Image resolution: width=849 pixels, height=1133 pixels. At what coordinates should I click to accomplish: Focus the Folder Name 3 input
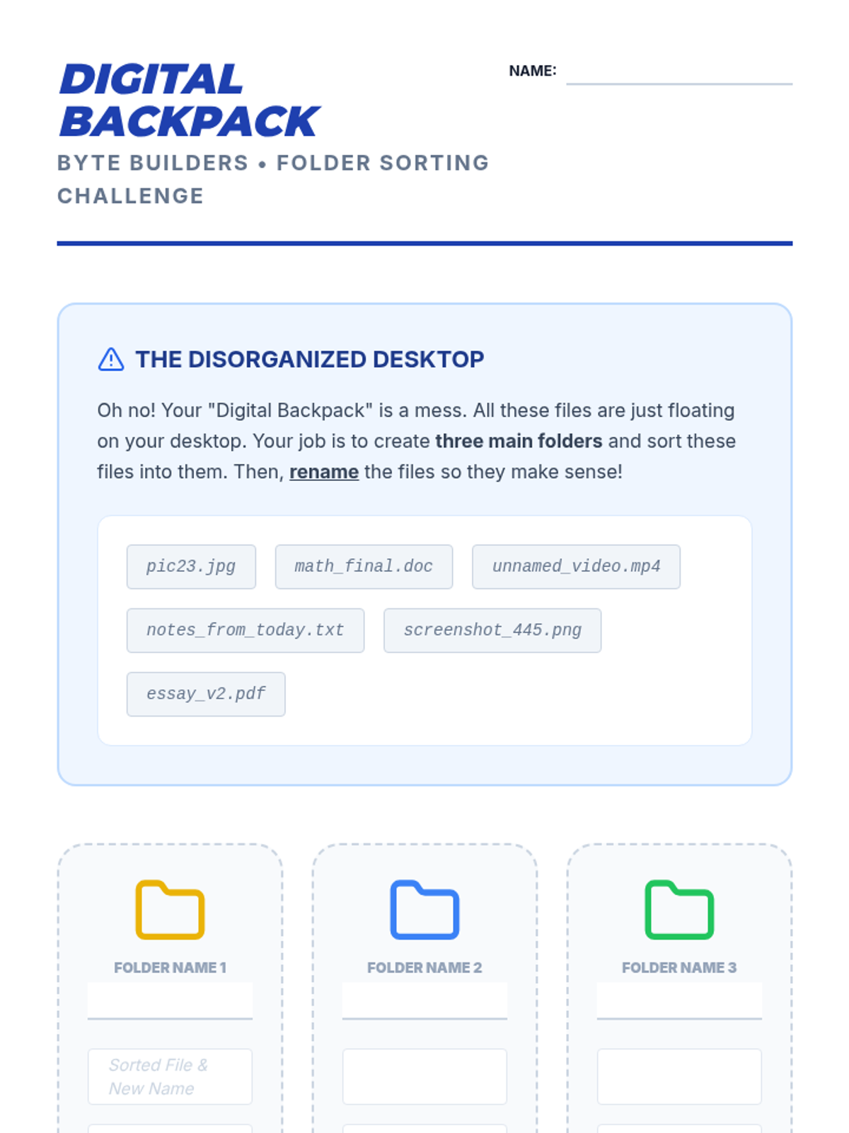pyautogui.click(x=679, y=1000)
